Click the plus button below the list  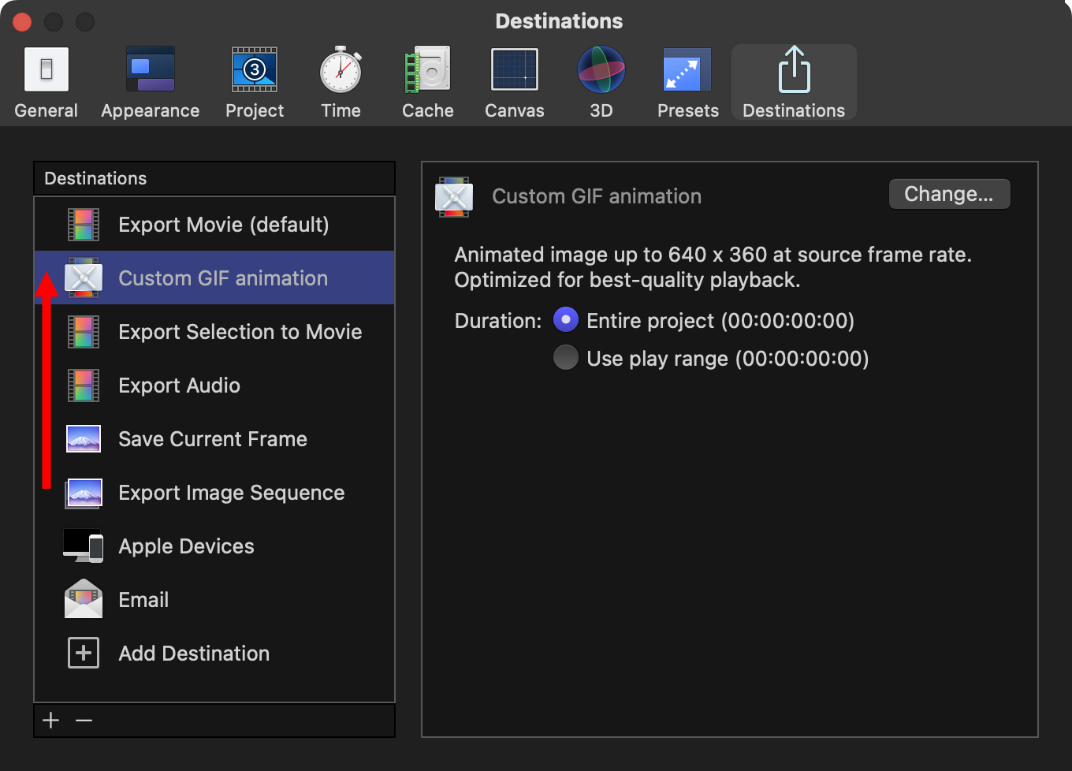[51, 721]
